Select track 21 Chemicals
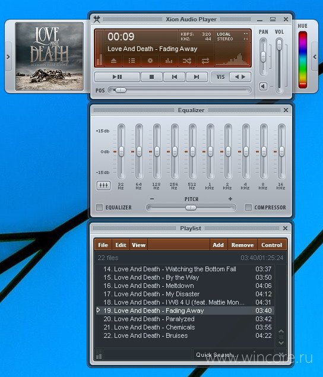 click(185, 327)
